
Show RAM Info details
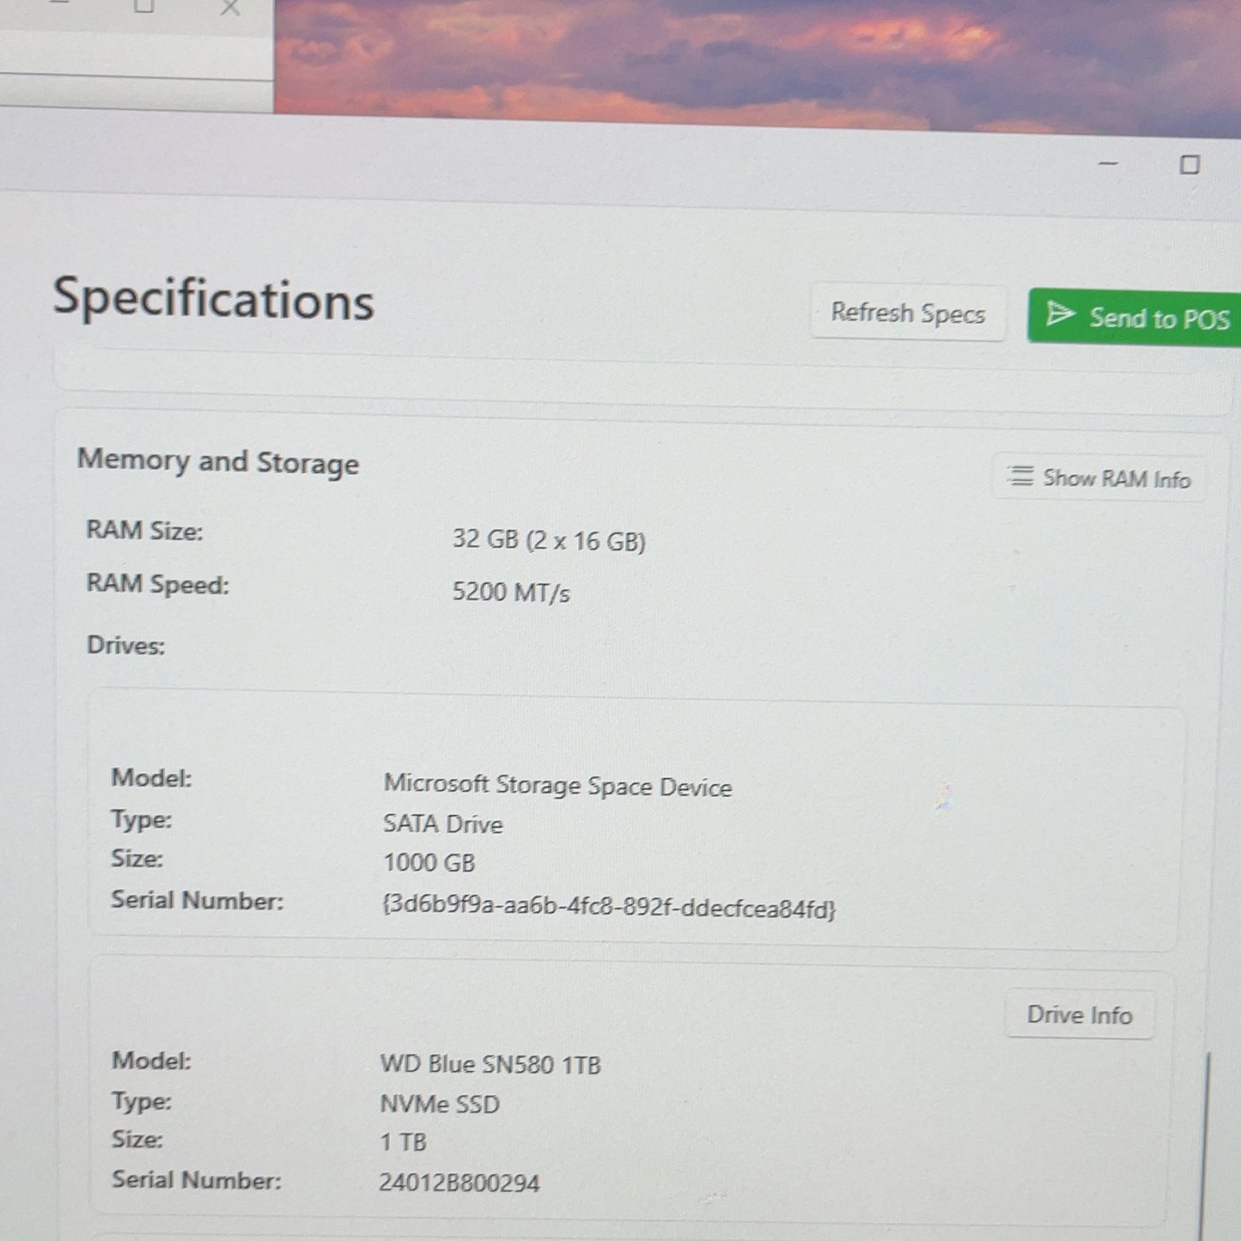click(x=1099, y=478)
